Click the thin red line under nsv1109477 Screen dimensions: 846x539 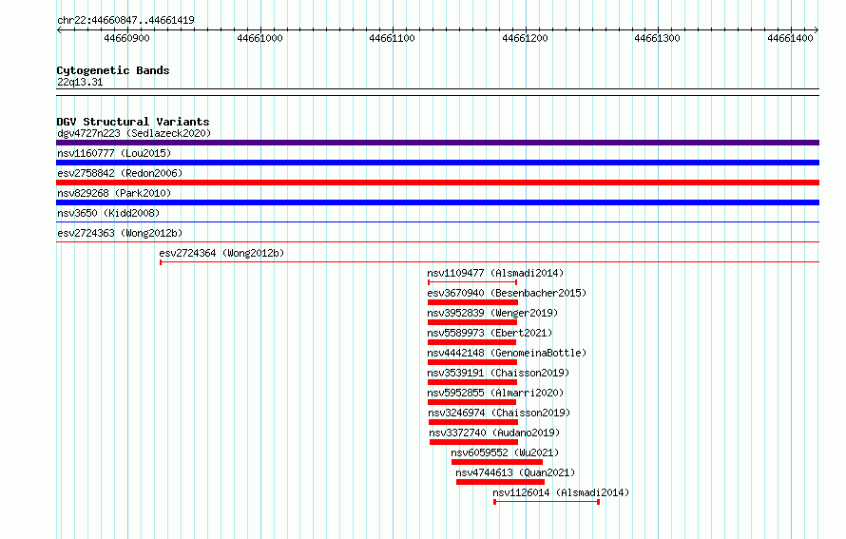click(x=472, y=282)
